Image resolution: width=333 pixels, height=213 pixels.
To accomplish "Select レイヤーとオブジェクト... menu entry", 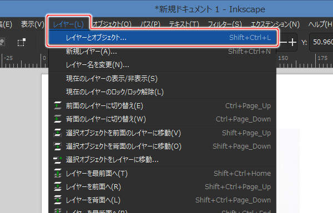I will click(163, 38).
